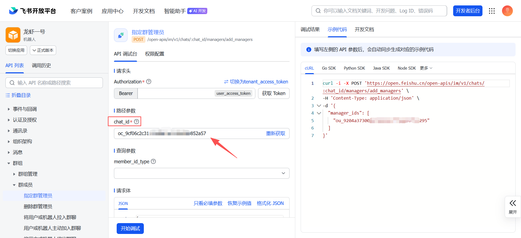The height and width of the screenshot is (238, 521).
Task: Click the 恢复示例值 link
Action: point(239,203)
